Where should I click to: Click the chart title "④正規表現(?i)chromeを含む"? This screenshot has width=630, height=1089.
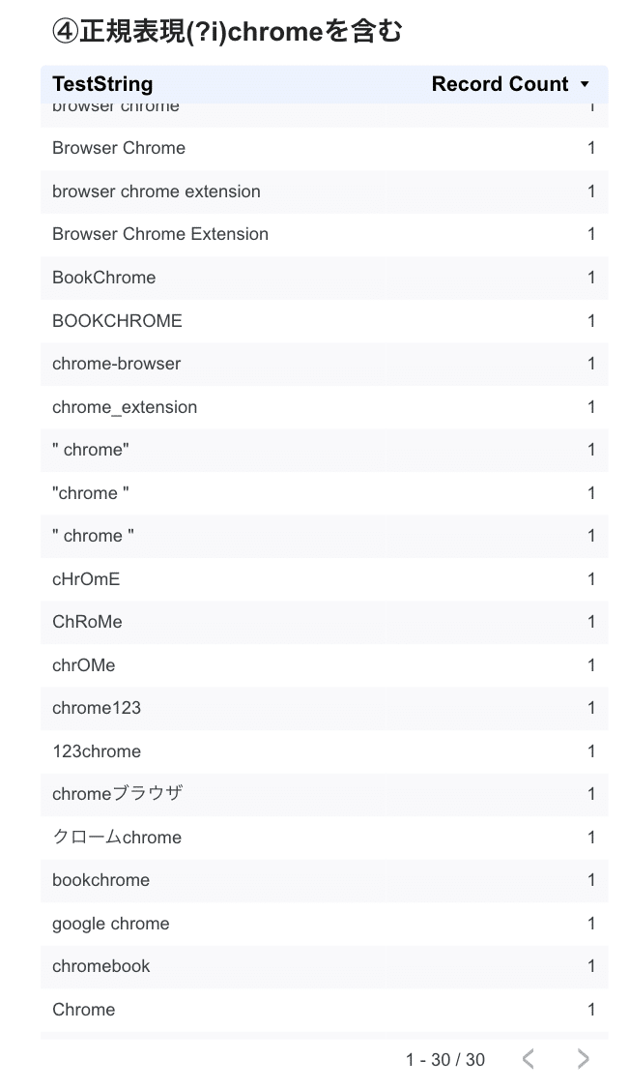coord(227,32)
